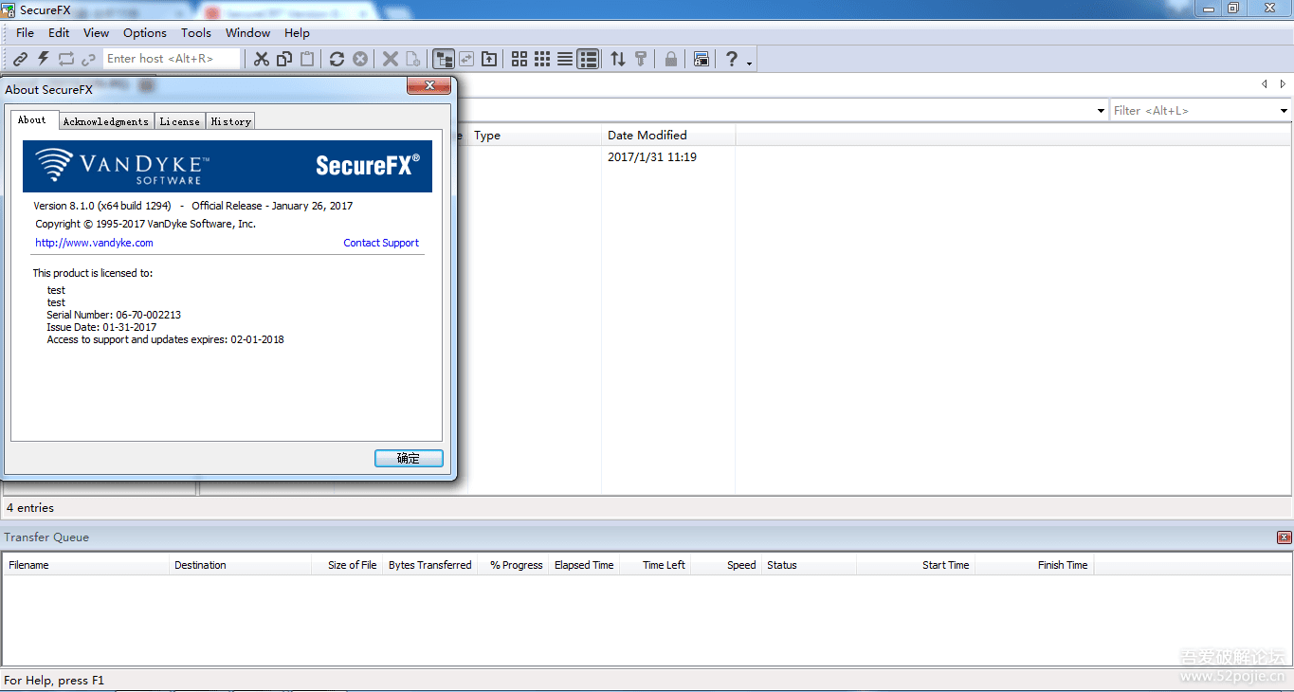This screenshot has height=692, width=1294.
Task: Open the path address dropdown arrow
Action: [x=1101, y=111]
